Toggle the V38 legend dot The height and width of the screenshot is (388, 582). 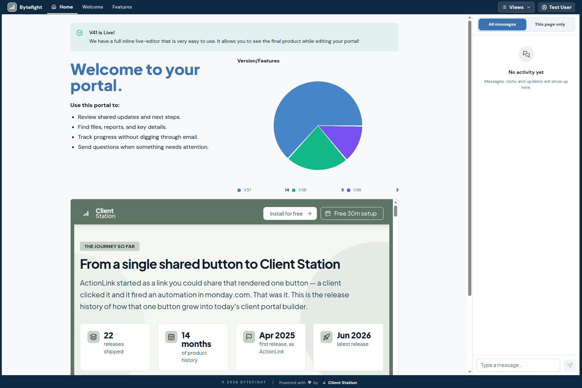(x=294, y=190)
